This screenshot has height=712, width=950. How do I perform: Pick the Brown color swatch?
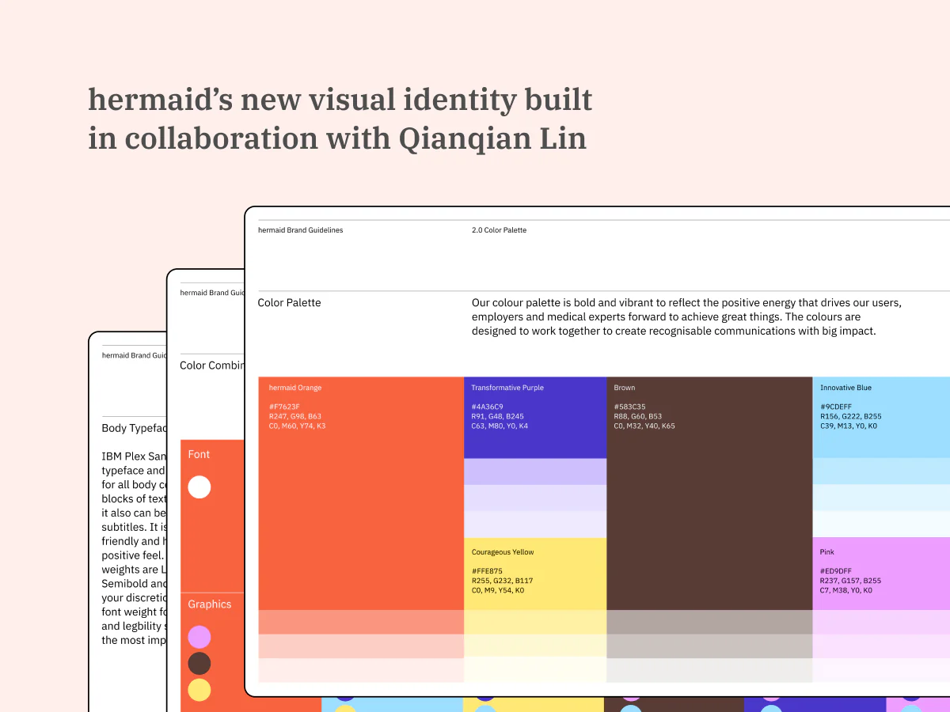tap(709, 494)
